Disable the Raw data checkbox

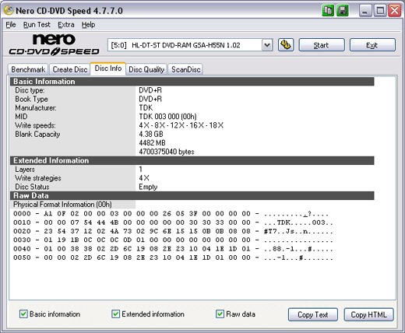[x=220, y=314]
